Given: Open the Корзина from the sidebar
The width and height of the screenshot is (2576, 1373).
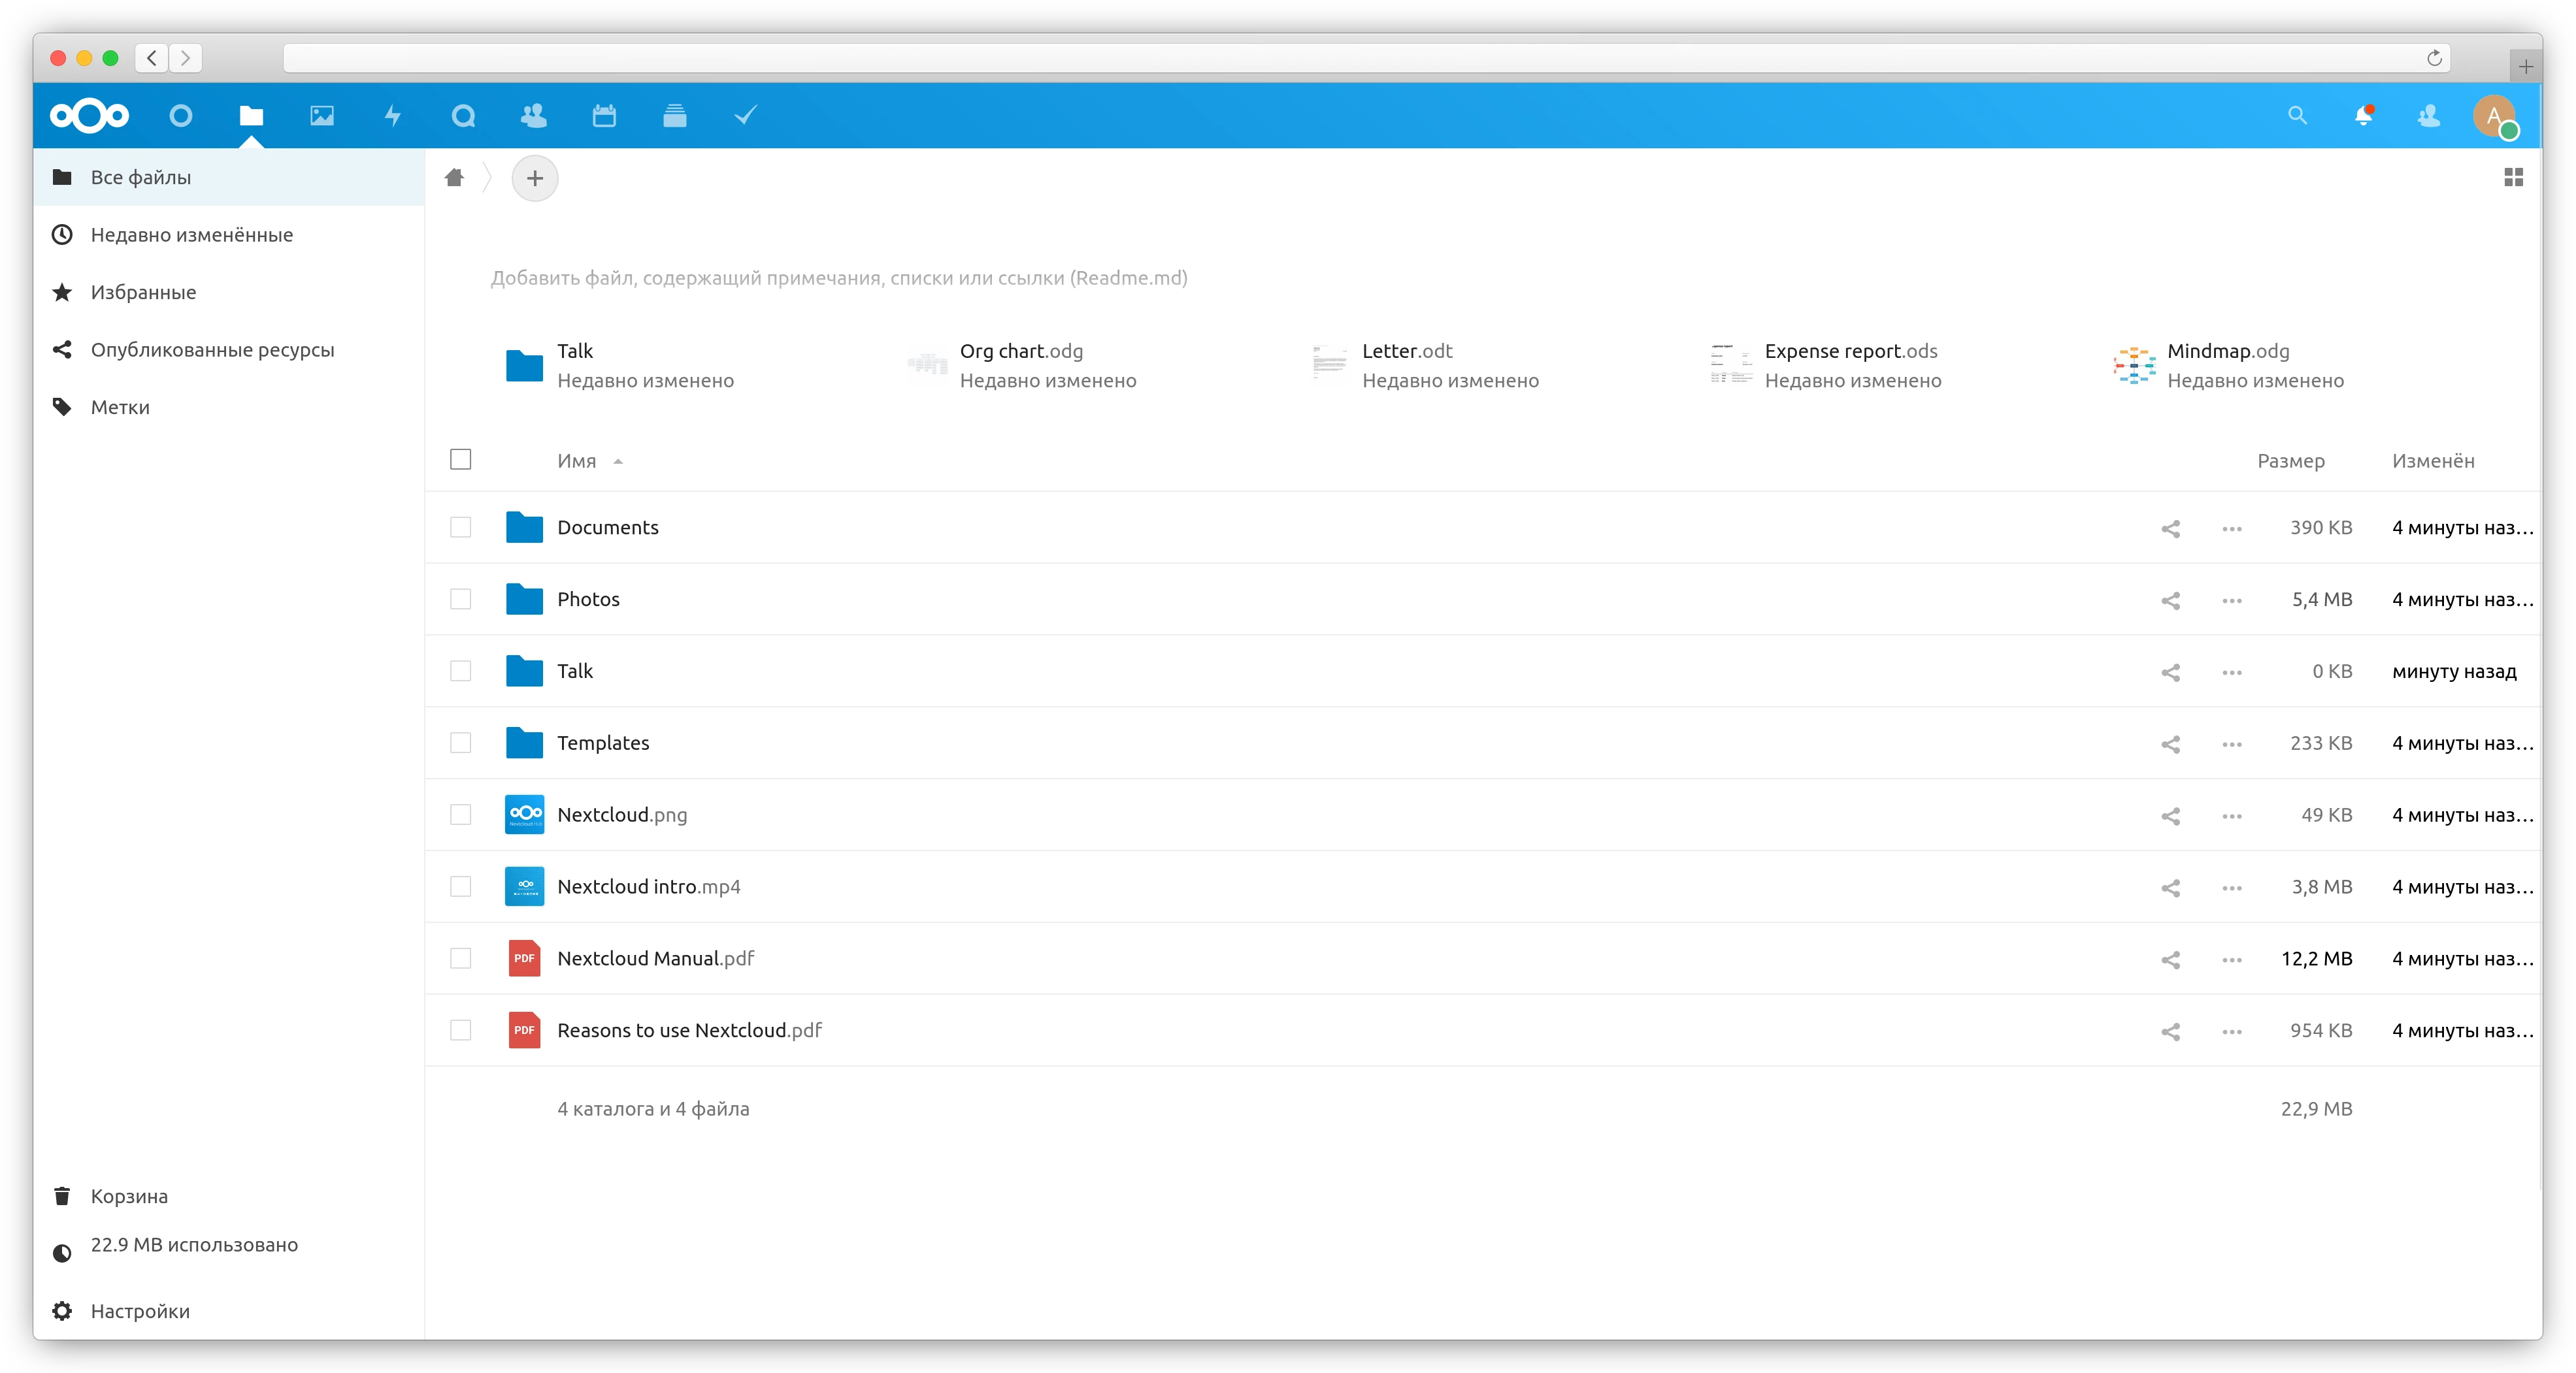Looking at the screenshot, I should point(129,1195).
